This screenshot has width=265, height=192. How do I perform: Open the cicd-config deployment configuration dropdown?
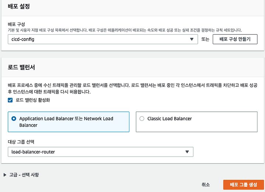tap(103, 39)
